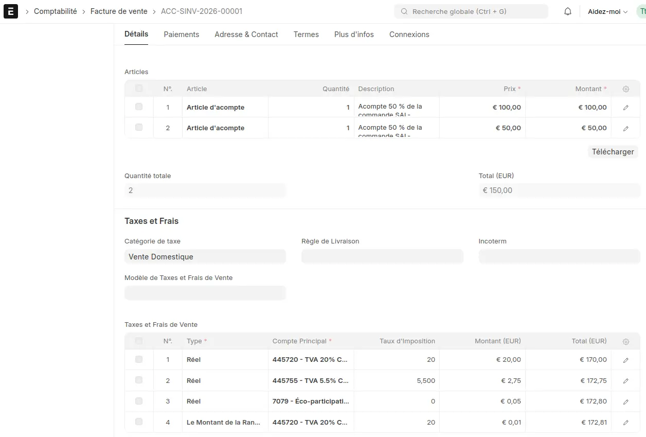
Task: Open Modèle de Taxes et Frais field
Action: (x=205, y=293)
